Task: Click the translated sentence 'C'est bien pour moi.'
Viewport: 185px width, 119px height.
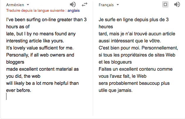Action: 119,48
